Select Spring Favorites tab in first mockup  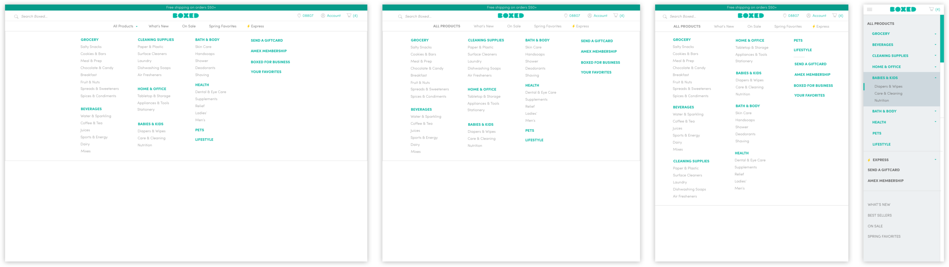222,27
